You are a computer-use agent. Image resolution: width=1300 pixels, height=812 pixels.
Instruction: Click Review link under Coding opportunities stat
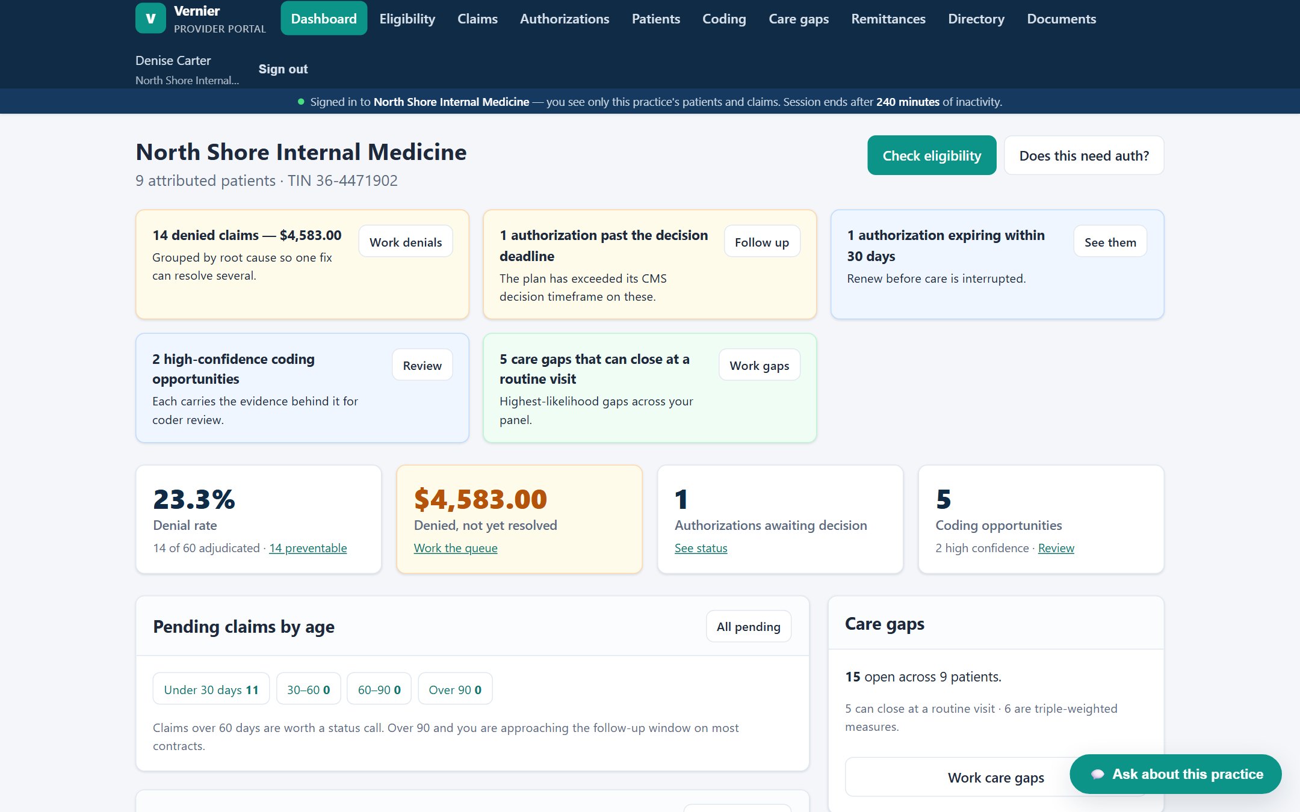pos(1056,548)
